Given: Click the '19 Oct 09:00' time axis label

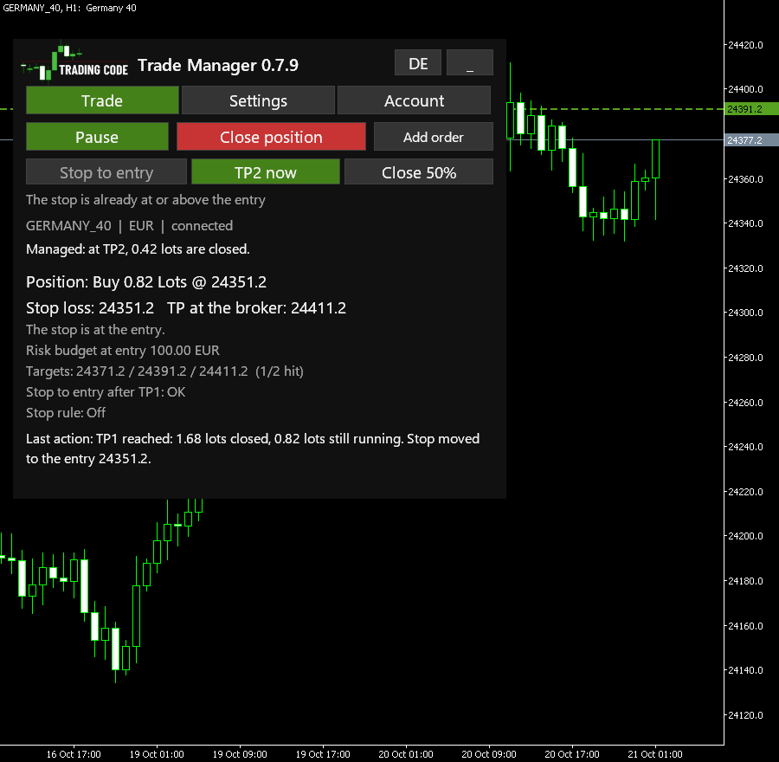Looking at the screenshot, I should pos(240,754).
